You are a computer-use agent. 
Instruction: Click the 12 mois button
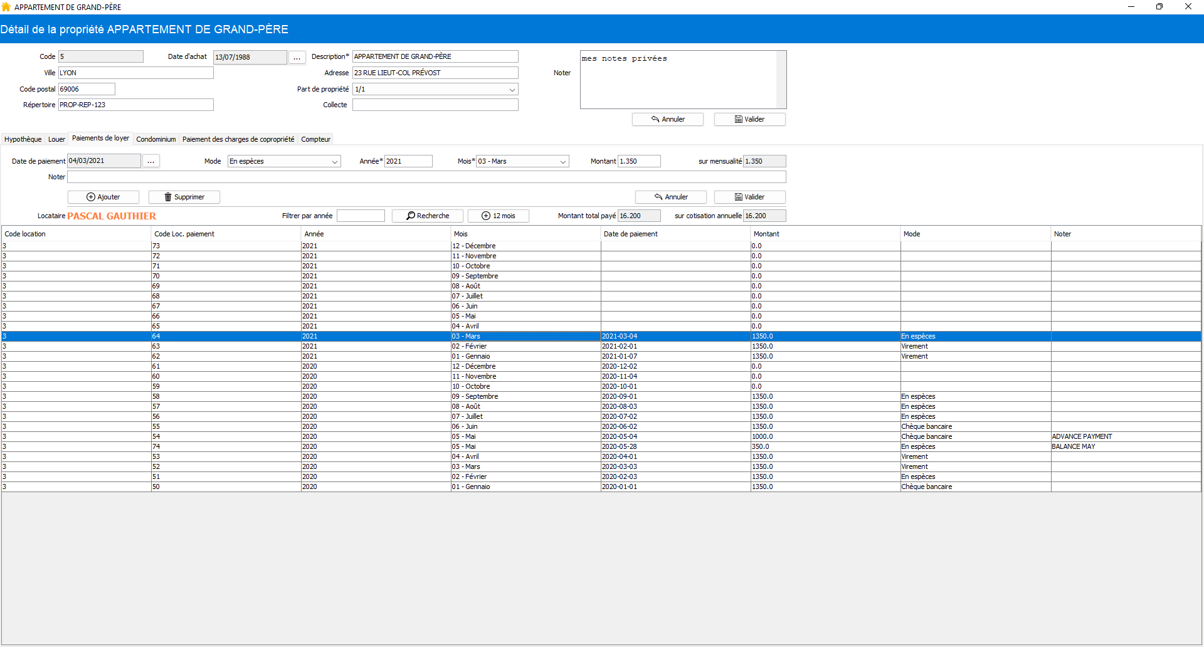click(x=499, y=216)
